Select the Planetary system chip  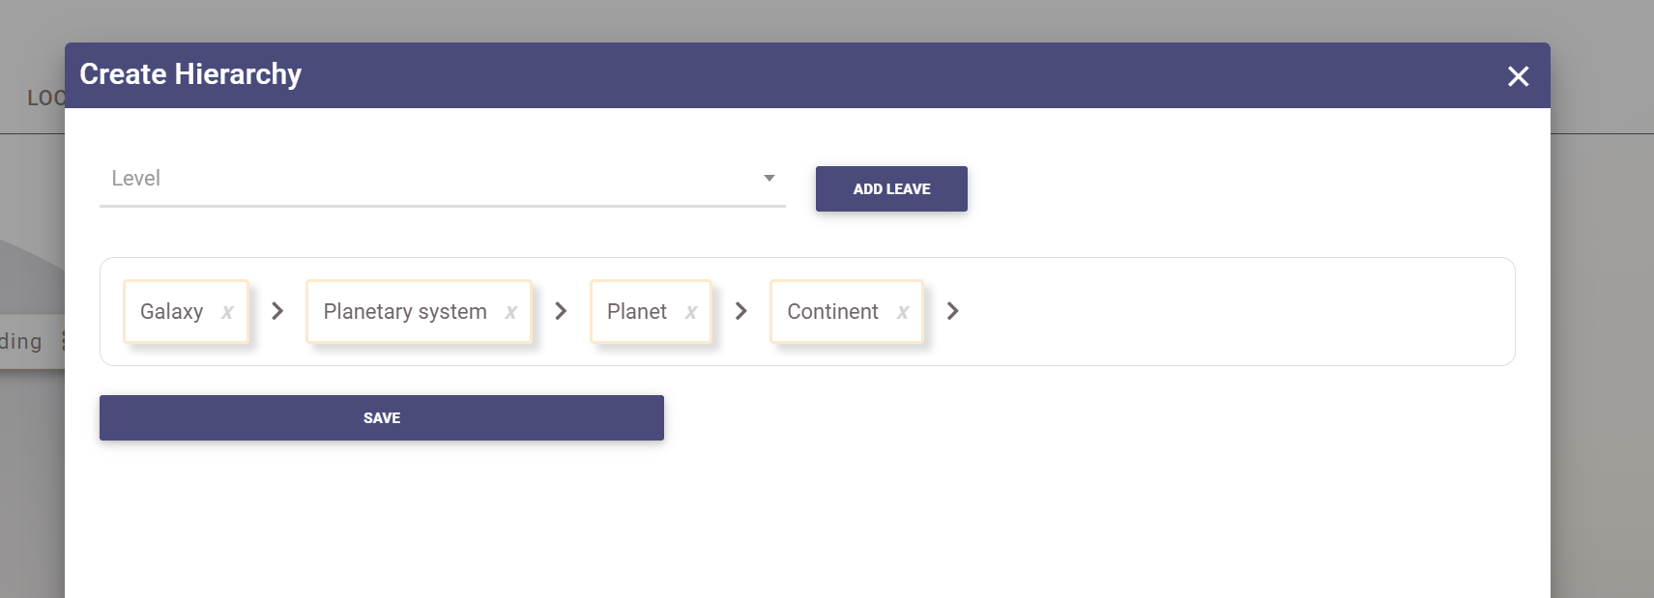click(404, 312)
